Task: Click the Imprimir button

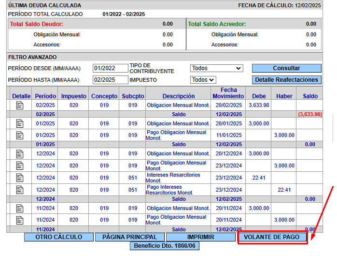Action: click(200, 237)
